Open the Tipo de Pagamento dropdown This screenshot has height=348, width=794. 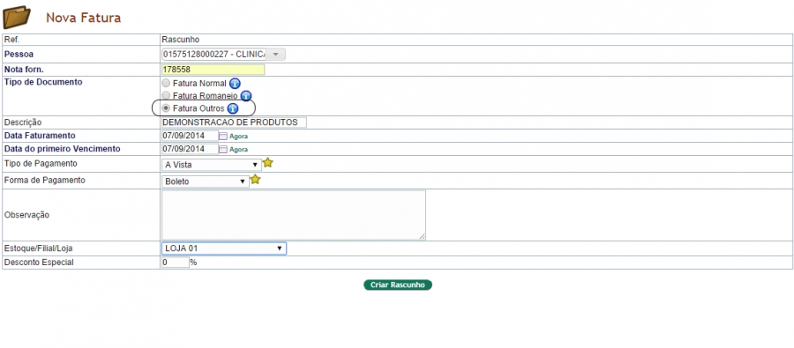211,165
